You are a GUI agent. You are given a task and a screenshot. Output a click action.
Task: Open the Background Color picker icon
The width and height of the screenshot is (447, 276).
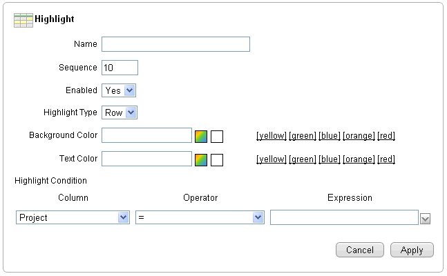click(201, 136)
